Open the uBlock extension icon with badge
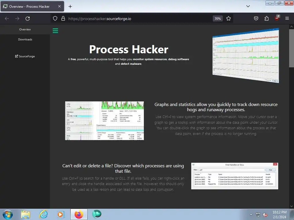 click(x=277, y=18)
